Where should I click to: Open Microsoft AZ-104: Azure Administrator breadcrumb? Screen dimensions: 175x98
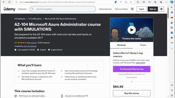coord(60,19)
